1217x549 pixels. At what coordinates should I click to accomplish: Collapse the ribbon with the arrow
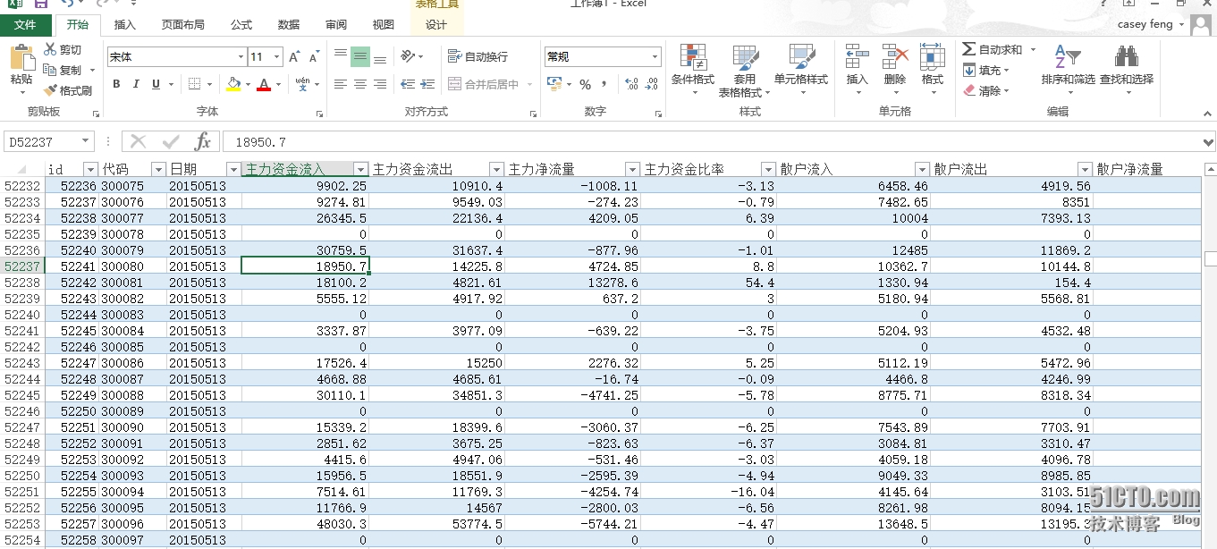[x=1206, y=114]
